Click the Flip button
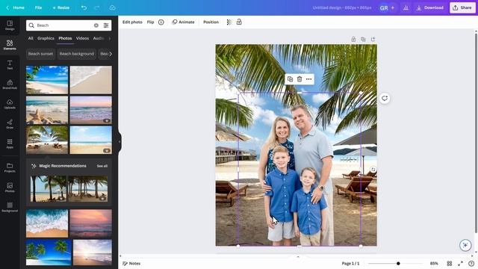The width and height of the screenshot is (478, 269). point(150,22)
